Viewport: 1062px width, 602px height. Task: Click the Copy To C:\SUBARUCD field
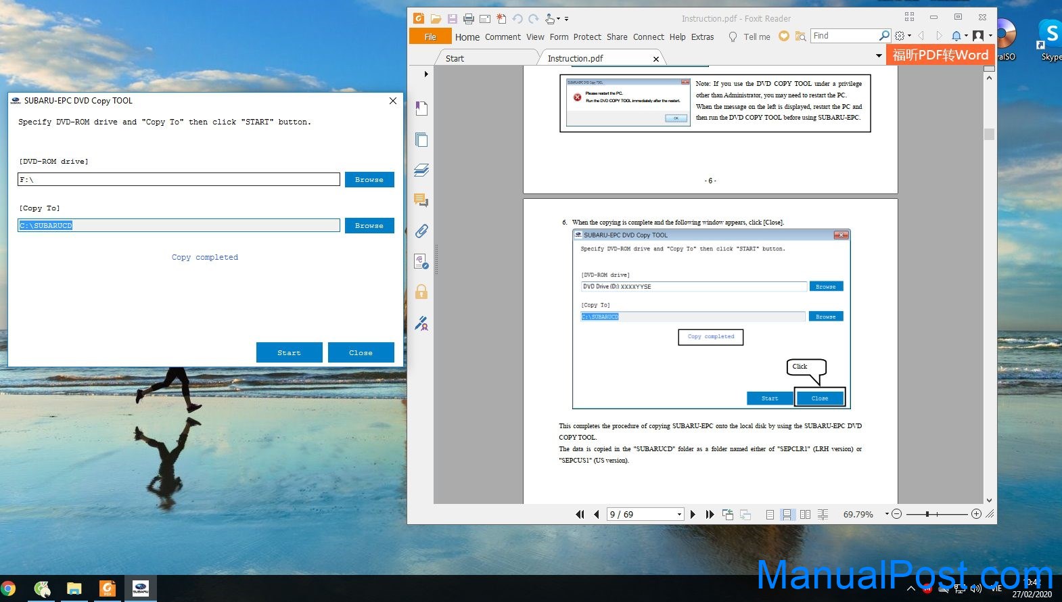click(179, 225)
